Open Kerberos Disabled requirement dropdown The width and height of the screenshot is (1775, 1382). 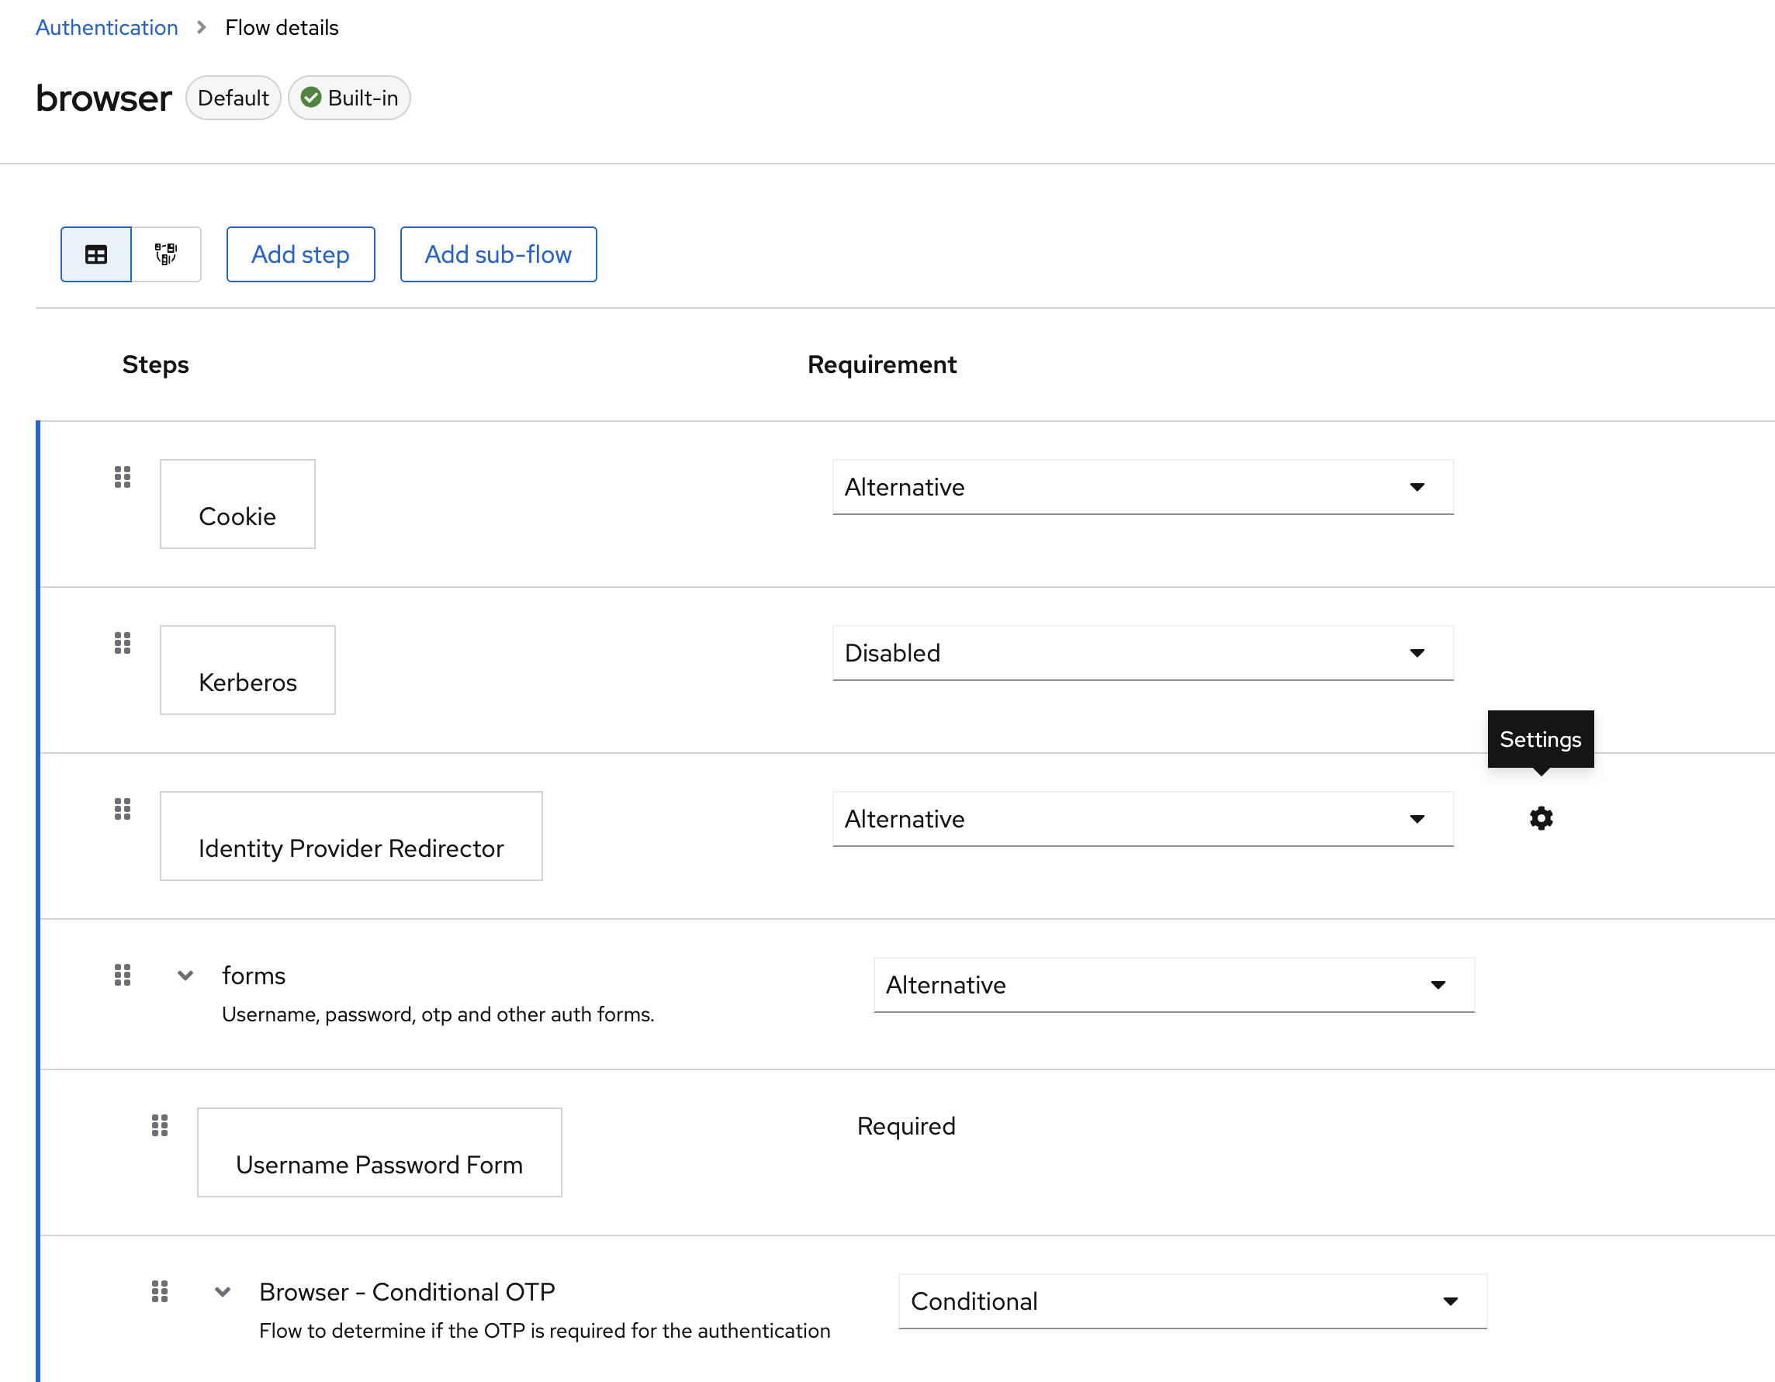click(1142, 652)
